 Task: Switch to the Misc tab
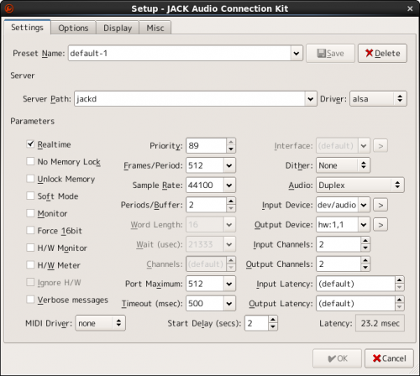click(155, 28)
